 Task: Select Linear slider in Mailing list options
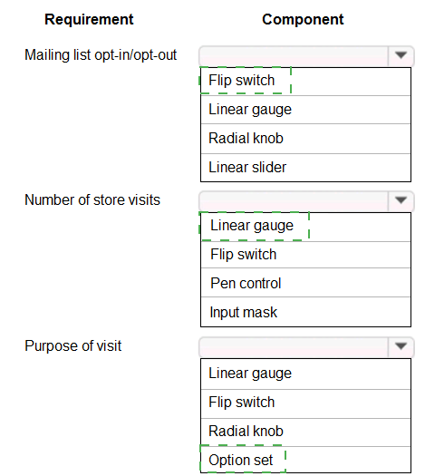click(305, 168)
